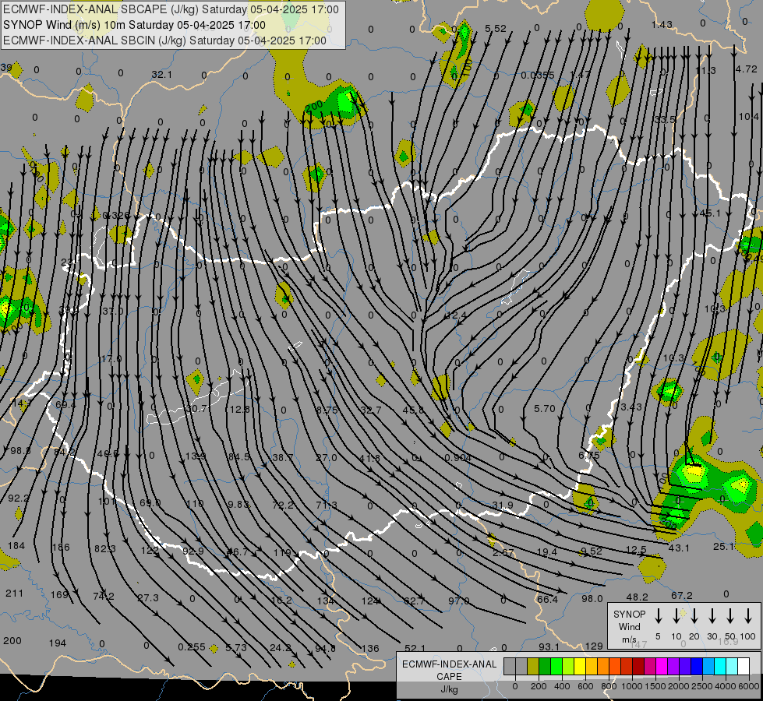This screenshot has width=763, height=701.
Task: Click the 1000 tick label on the CAPE legend
Action: tap(632, 686)
